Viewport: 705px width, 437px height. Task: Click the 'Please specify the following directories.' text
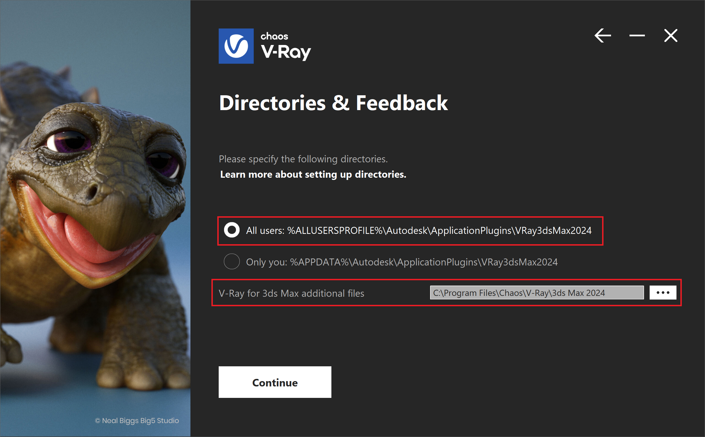pos(303,159)
